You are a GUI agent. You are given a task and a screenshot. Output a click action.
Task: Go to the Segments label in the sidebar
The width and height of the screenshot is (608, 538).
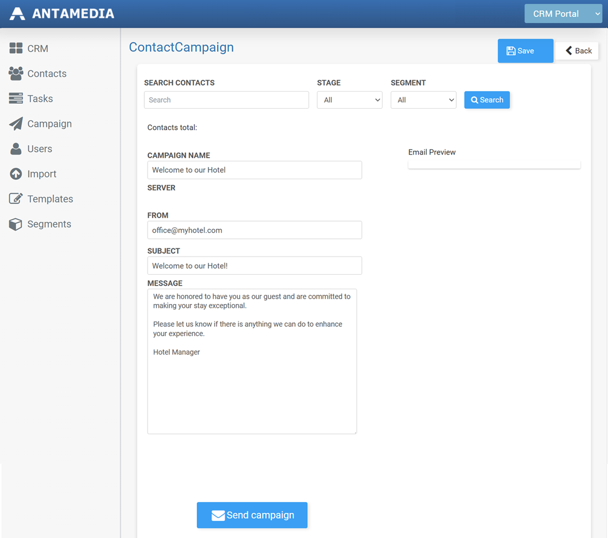pos(49,224)
